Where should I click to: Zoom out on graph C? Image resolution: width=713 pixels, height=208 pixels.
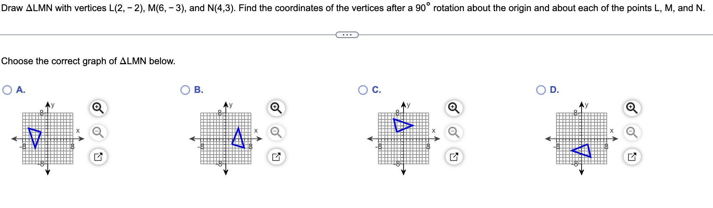tap(453, 132)
